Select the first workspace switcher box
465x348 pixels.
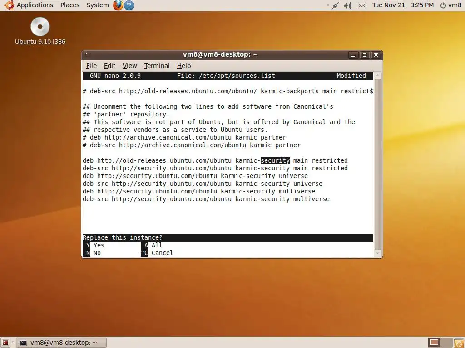tap(434, 343)
